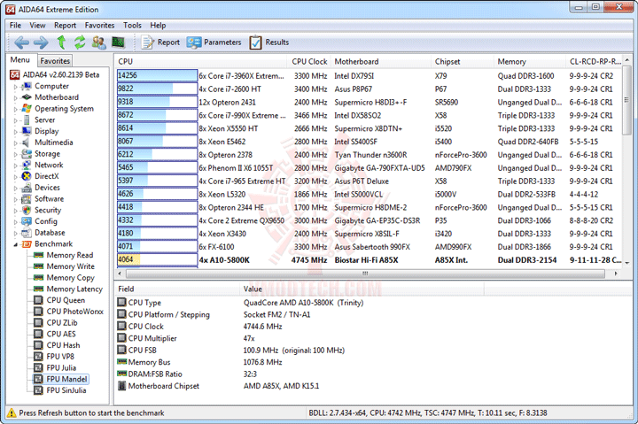Switch to the Menu tab
The image size is (638, 424).
click(20, 60)
